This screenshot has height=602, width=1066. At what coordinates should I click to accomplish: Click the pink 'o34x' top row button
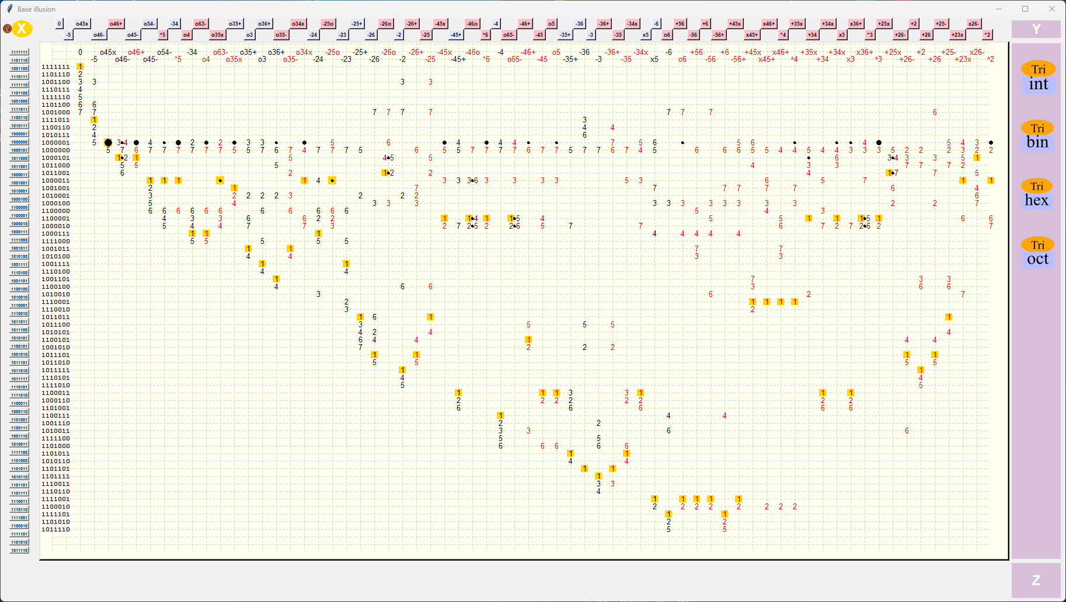tap(298, 23)
